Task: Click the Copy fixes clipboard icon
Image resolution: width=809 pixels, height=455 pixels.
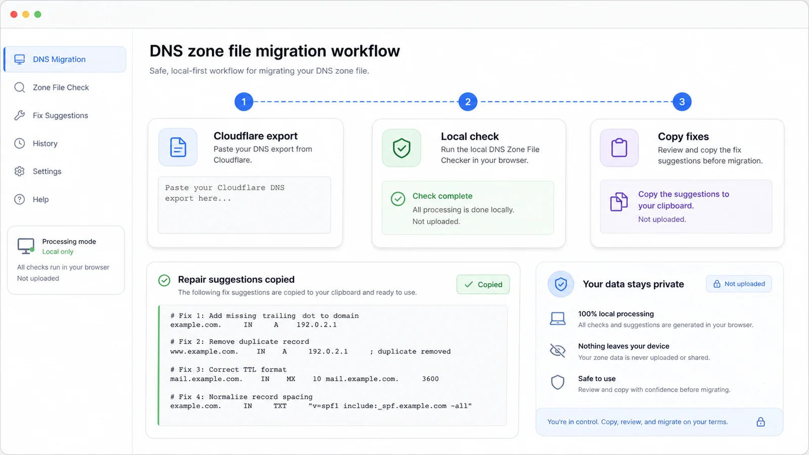Action: (619, 148)
